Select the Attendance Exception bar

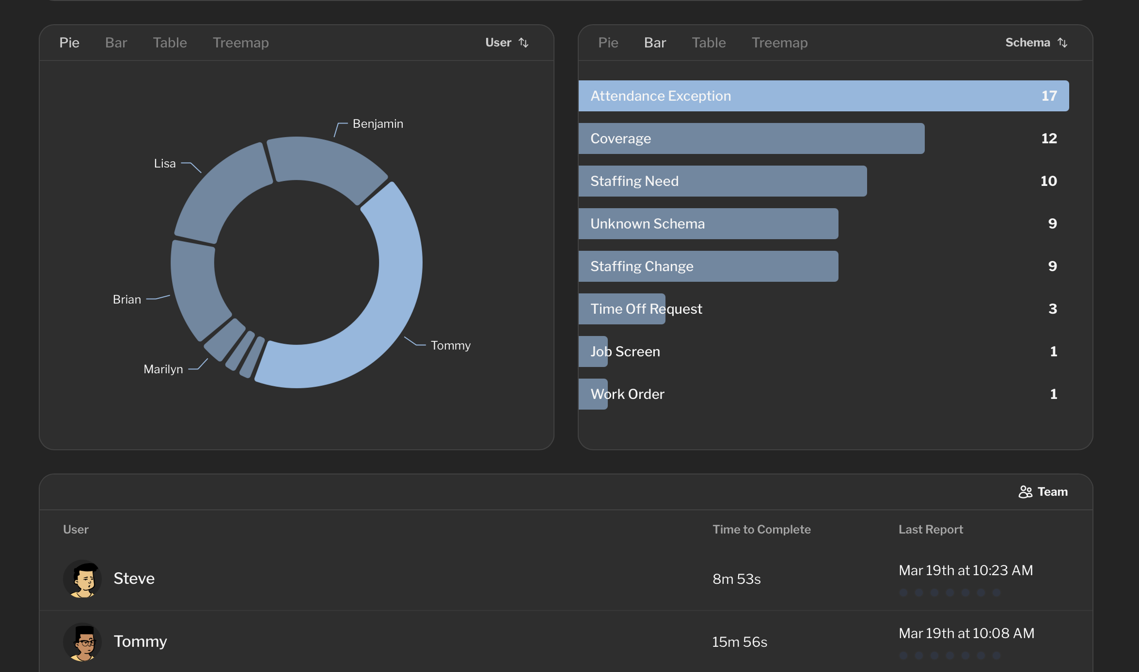824,95
